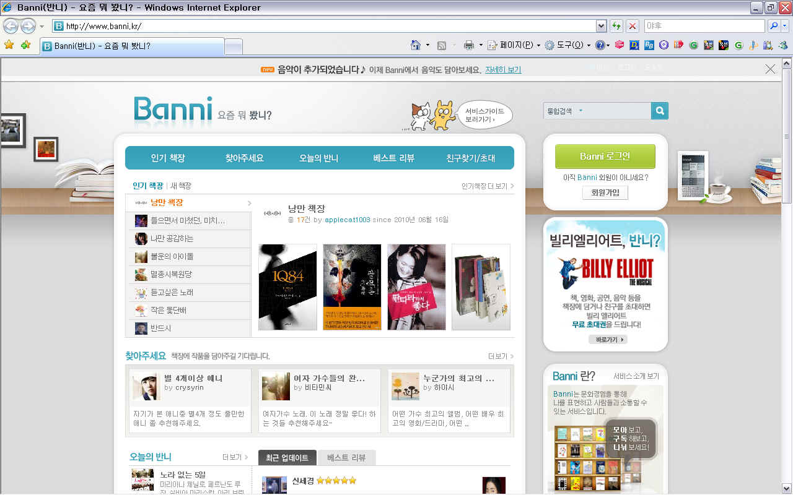Click the 나만 공감하는 list thumbnail icon
This screenshot has width=793, height=495.
point(141,238)
